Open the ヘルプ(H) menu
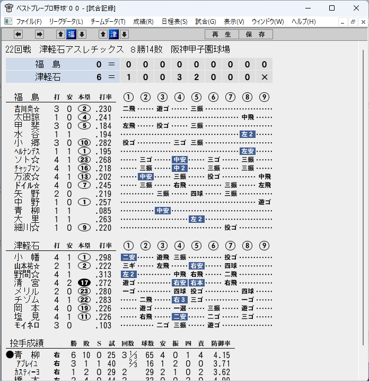 tap(304, 22)
